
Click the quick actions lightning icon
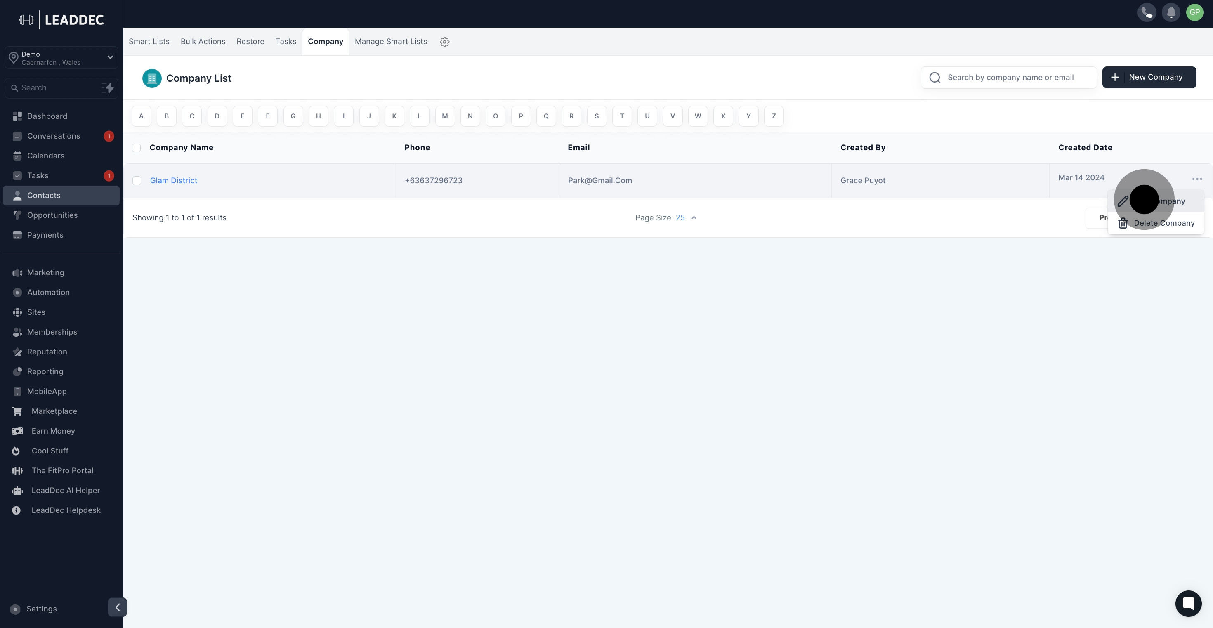click(x=108, y=88)
